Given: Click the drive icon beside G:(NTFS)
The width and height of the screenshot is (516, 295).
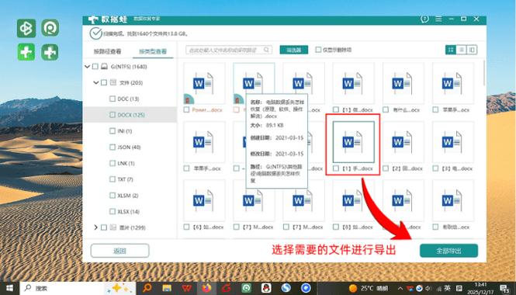Looking at the screenshot, I should pyautogui.click(x=104, y=67).
